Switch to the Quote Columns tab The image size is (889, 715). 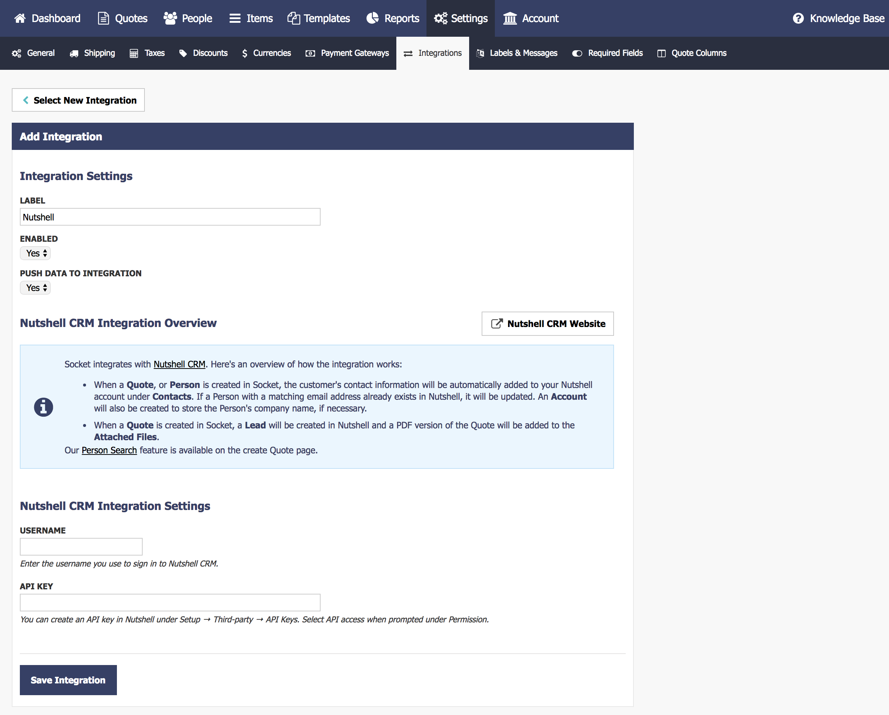(692, 53)
